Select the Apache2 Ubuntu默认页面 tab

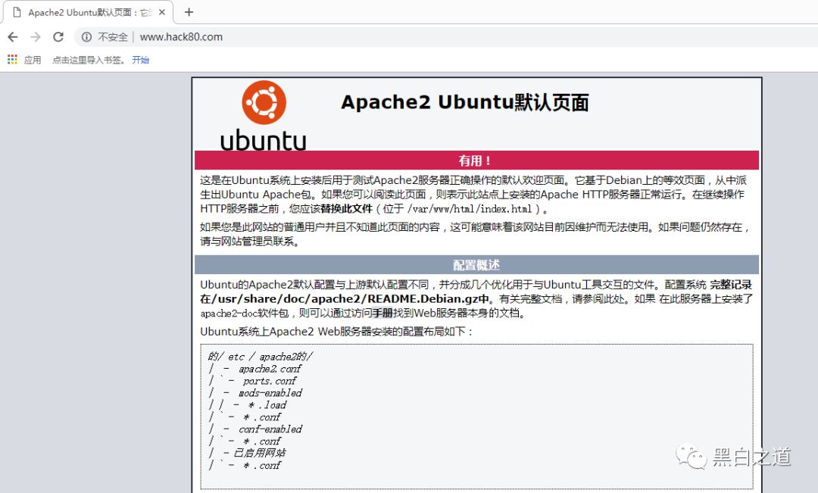(89, 12)
